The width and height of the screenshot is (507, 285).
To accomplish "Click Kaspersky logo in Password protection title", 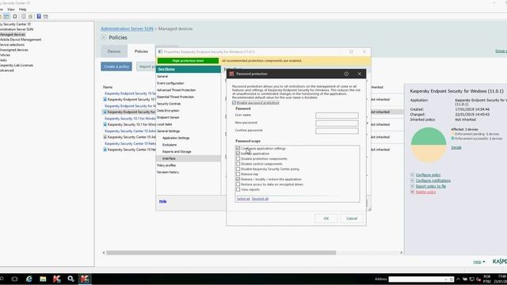I will coord(231,74).
